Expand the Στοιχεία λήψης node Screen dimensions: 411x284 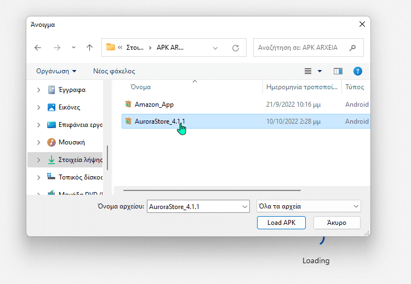(39, 160)
